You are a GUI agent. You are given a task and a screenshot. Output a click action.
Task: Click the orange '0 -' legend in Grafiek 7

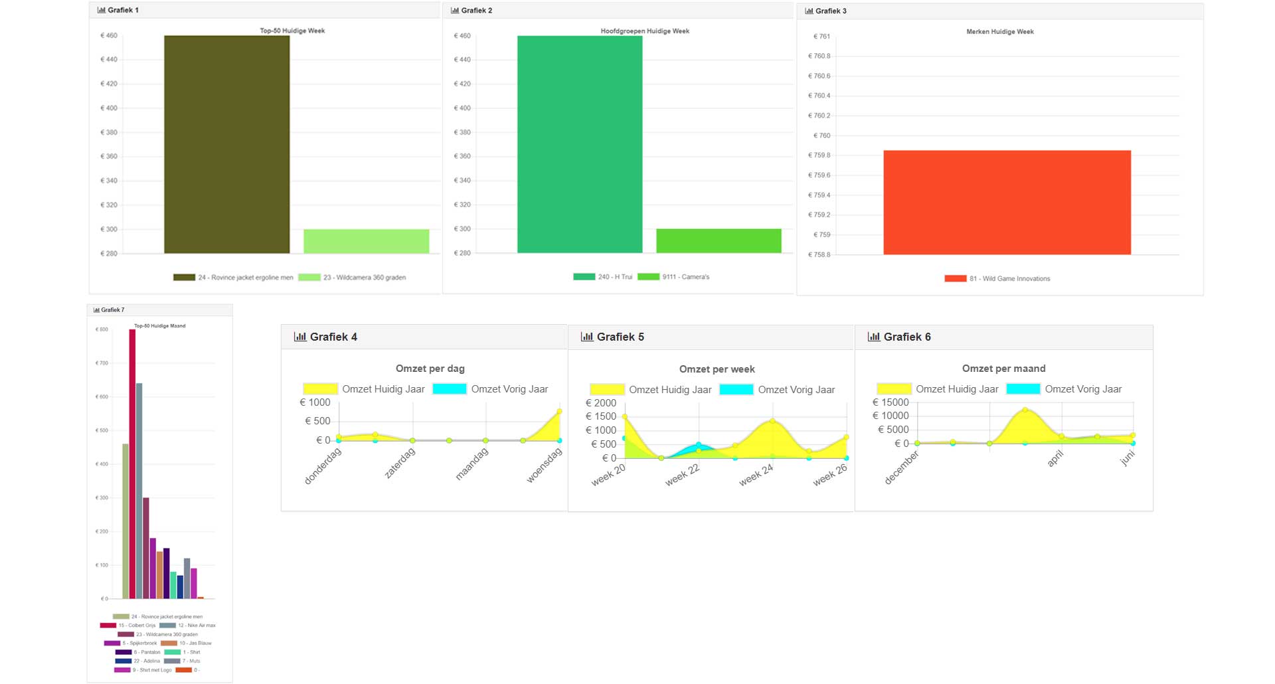(x=187, y=670)
